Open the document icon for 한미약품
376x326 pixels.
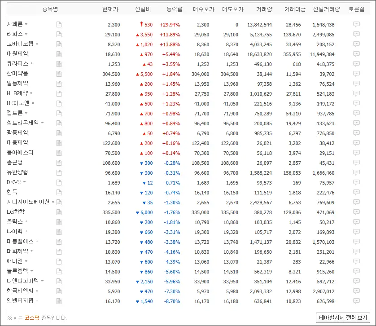coord(59,74)
